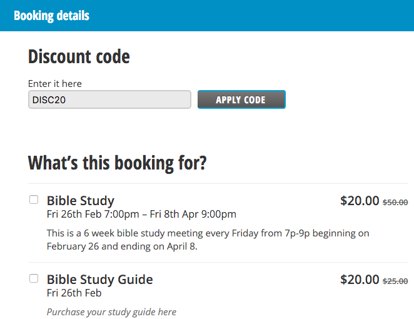Click the "What's this booking for?" heading
Viewport: 414px width, 319px height.
click(x=117, y=163)
